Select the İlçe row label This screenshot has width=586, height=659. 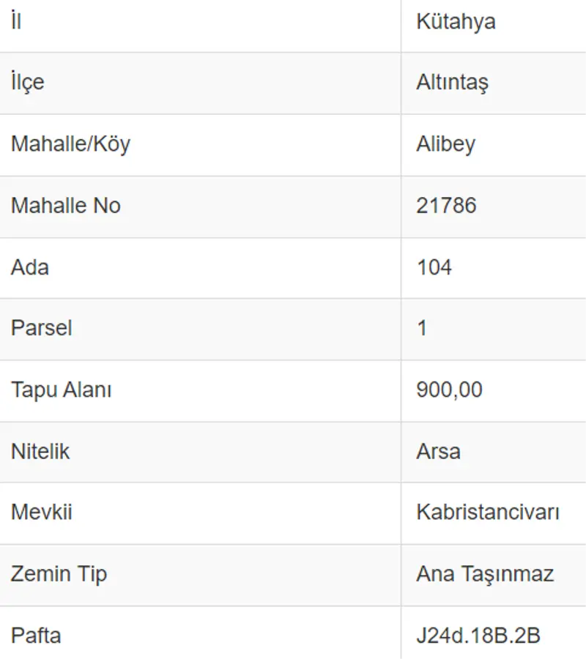point(28,82)
